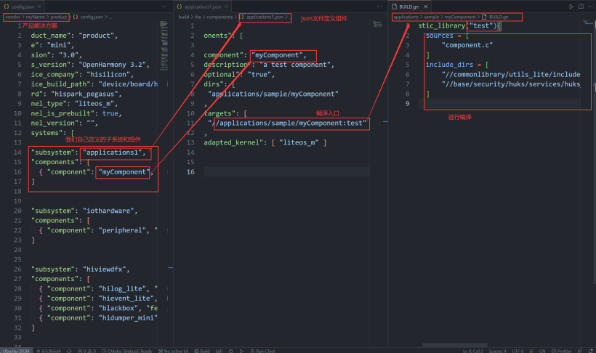
Task: Open the product breadcrumb segment
Action: [x=59, y=17]
